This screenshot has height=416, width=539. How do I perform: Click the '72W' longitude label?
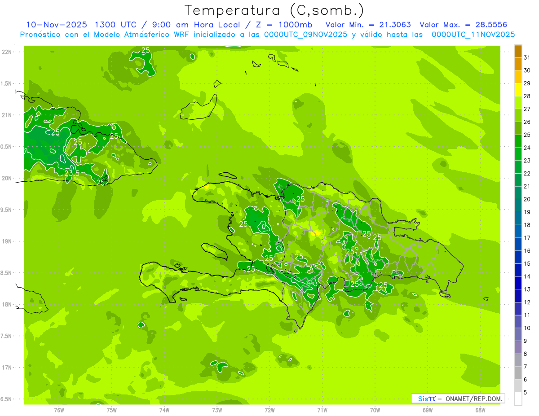(269, 410)
